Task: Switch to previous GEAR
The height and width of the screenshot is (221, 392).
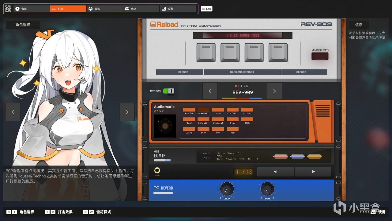Action: pyautogui.click(x=210, y=91)
